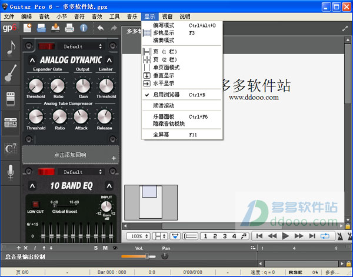Open Analog Dynamic Default preset dropdown
This screenshot has width=353, height=277.
(80, 46)
